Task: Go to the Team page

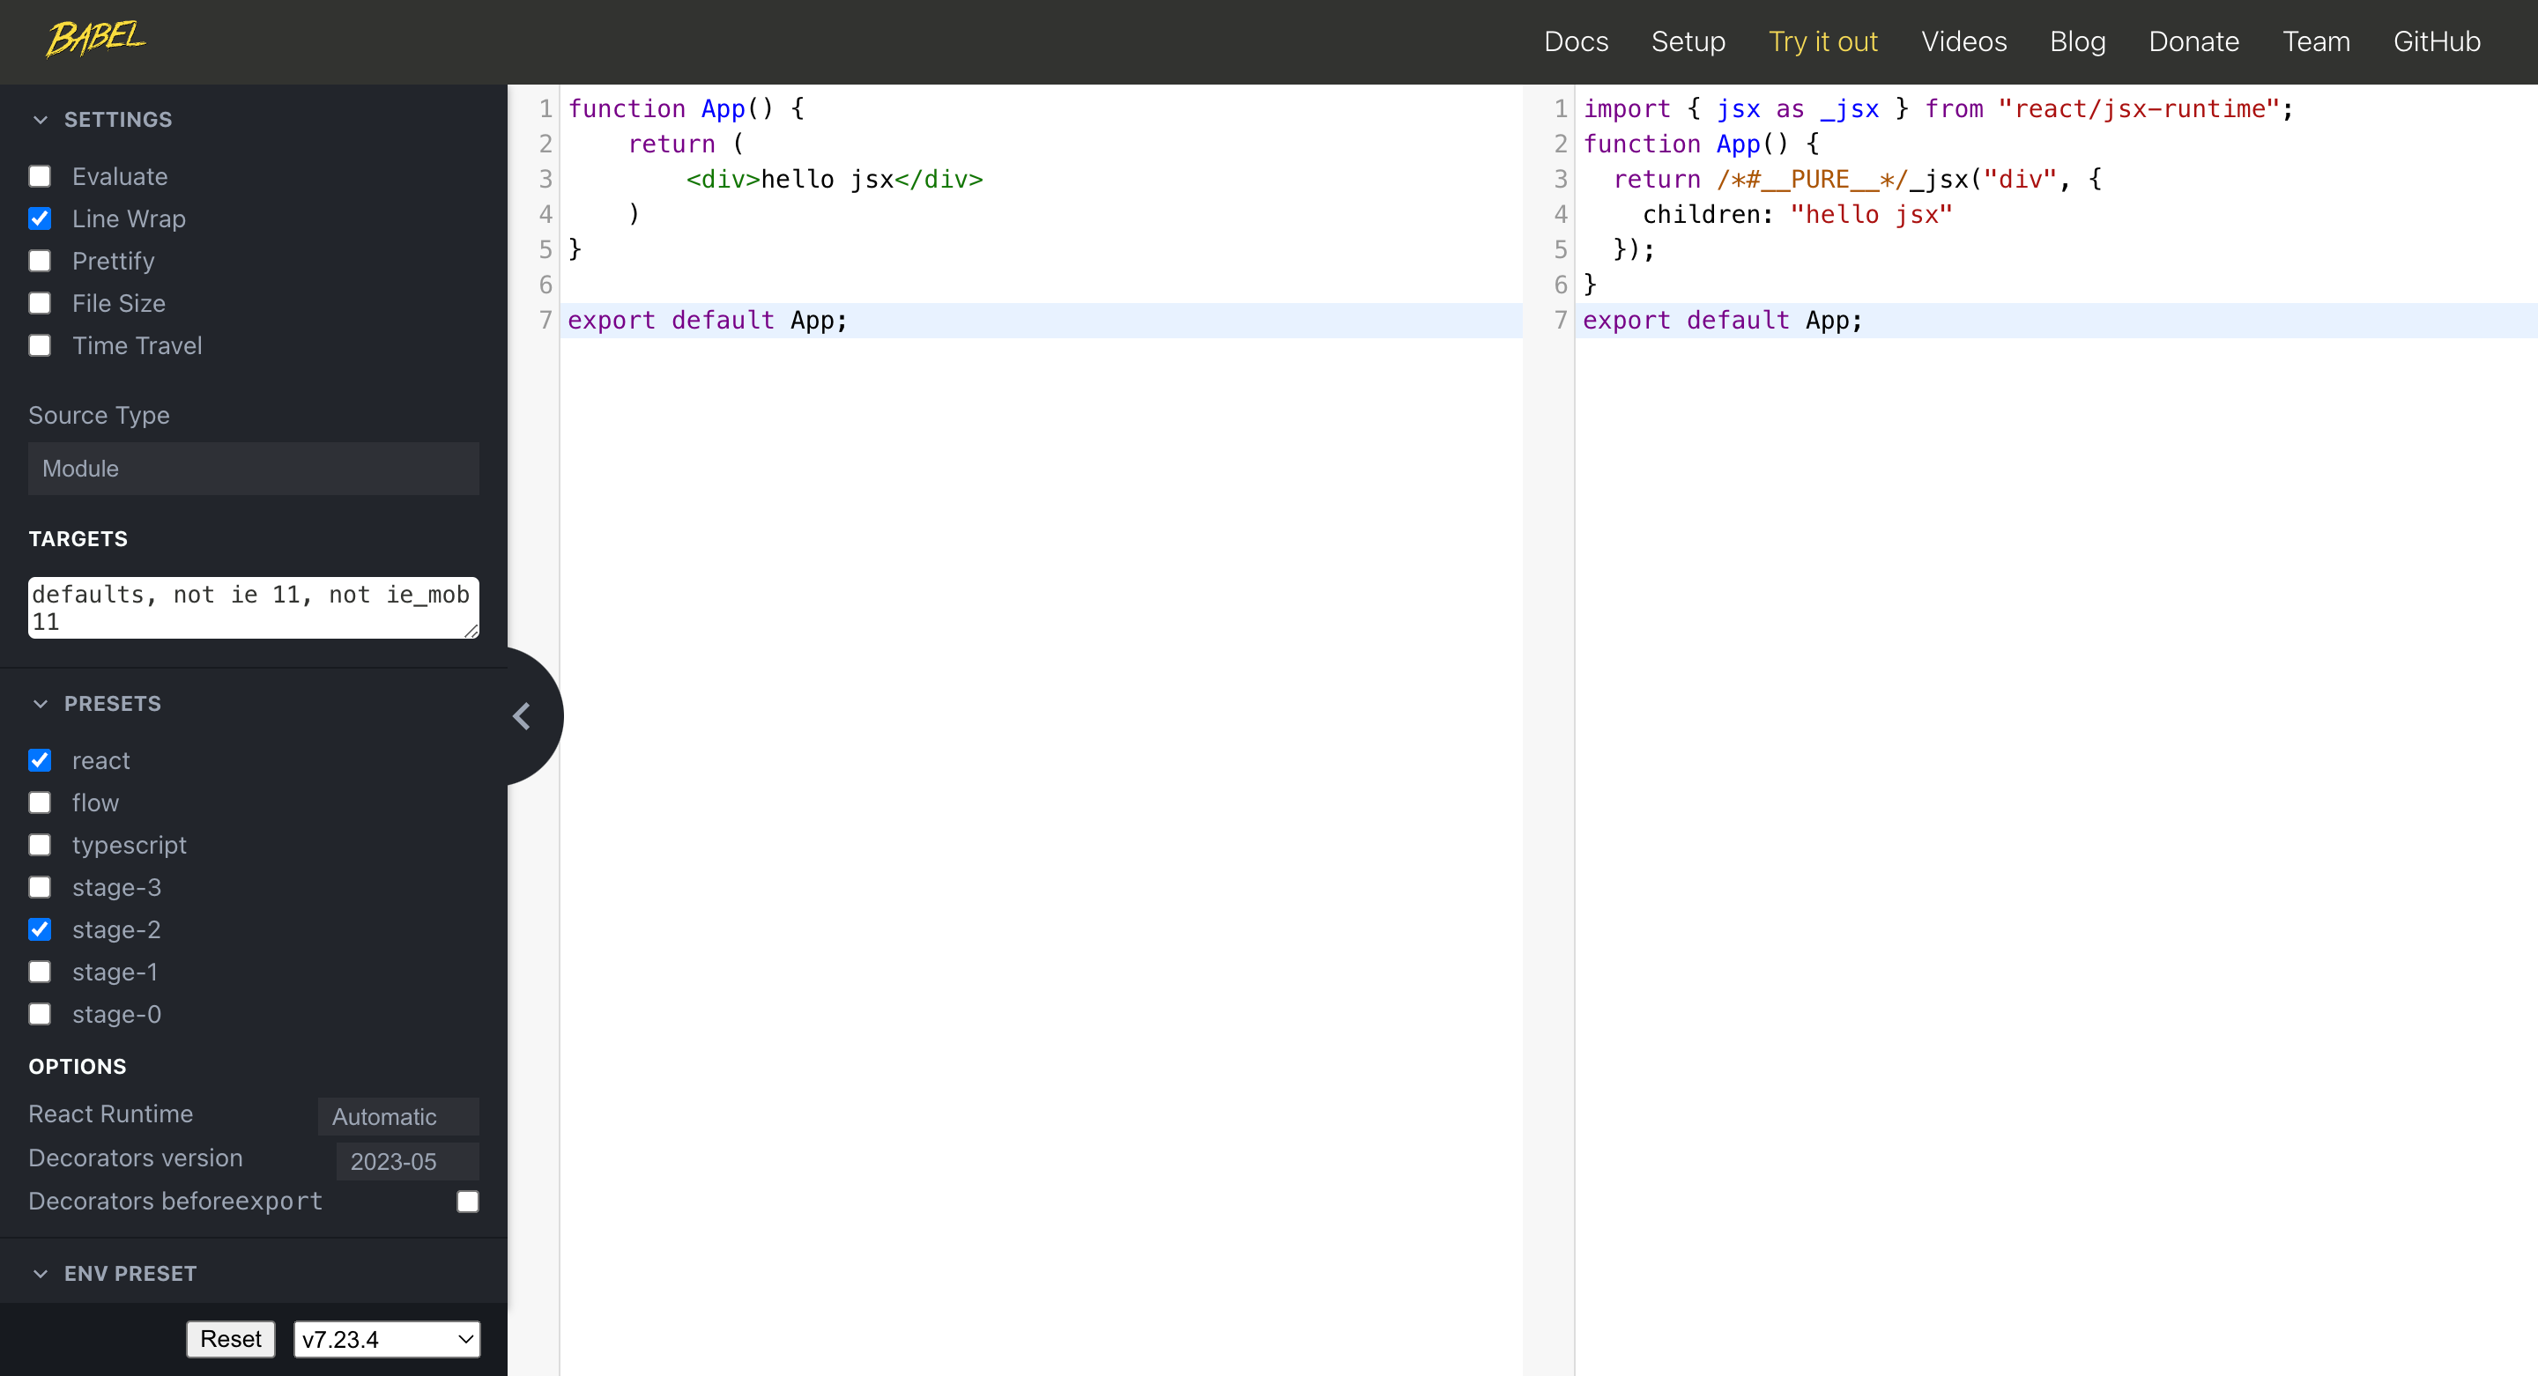Action: pos(2316,41)
